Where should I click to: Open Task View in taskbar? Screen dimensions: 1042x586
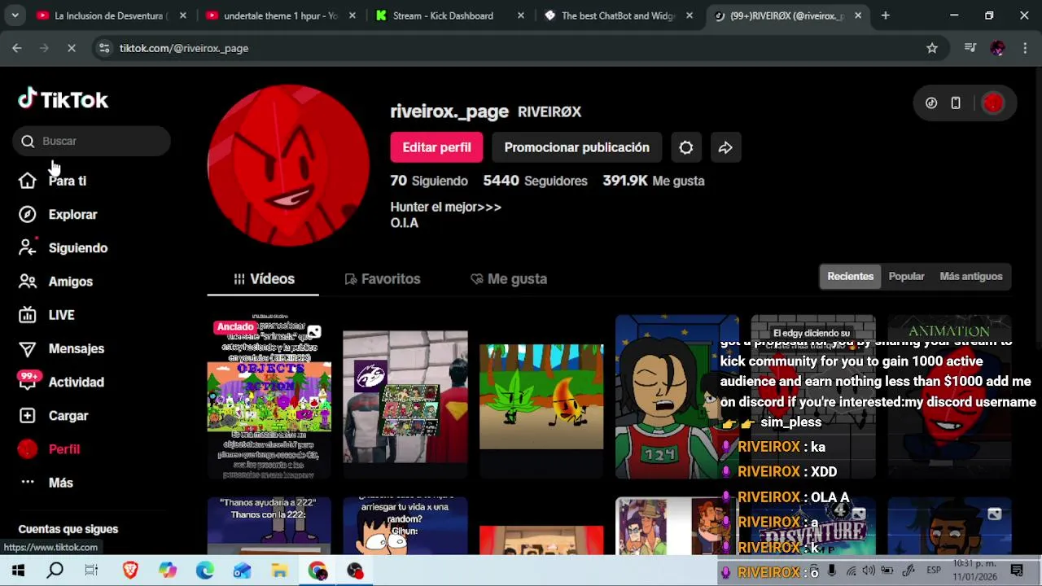(91, 571)
